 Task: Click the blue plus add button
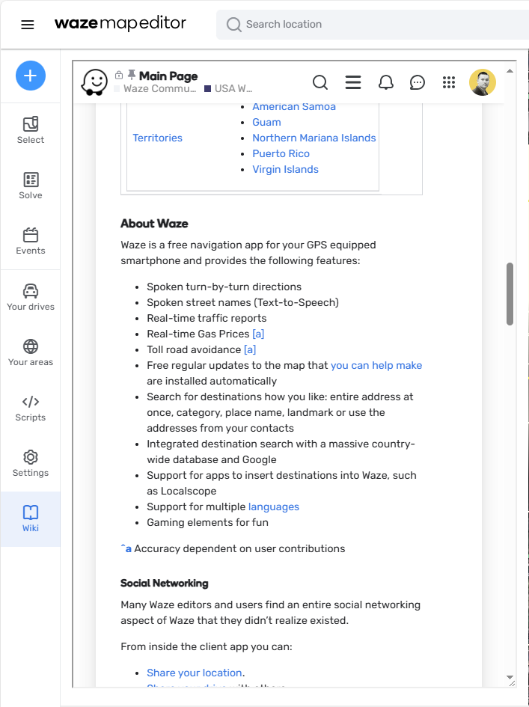tap(31, 76)
